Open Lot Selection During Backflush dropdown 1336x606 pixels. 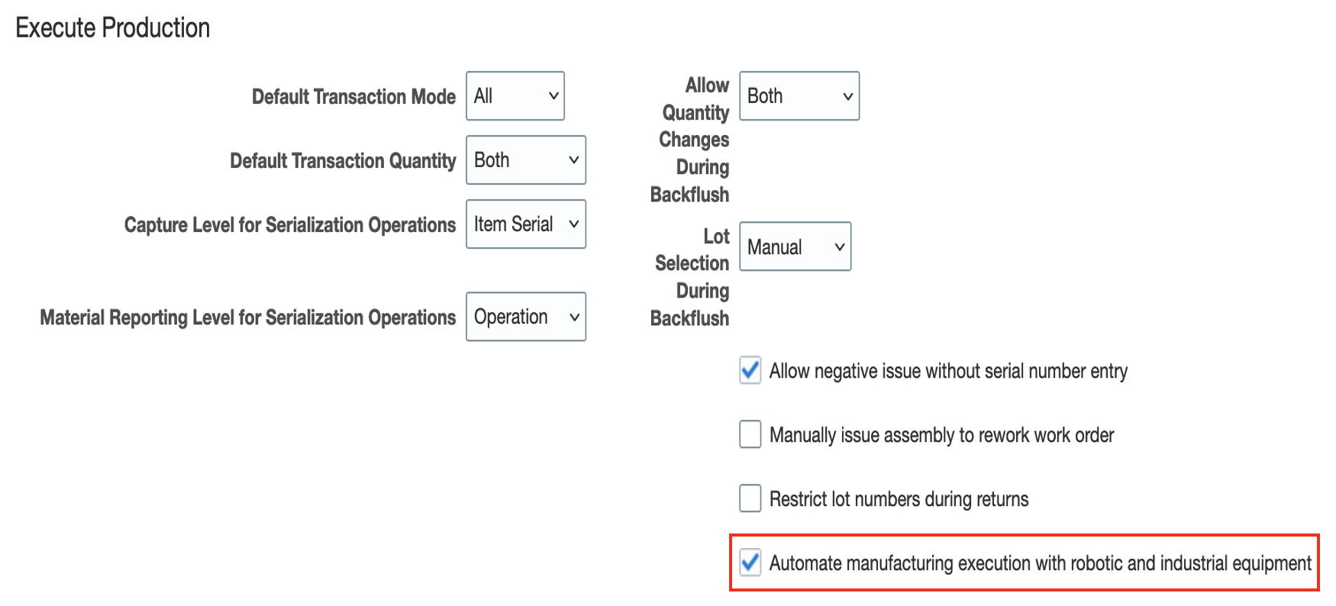pos(795,247)
